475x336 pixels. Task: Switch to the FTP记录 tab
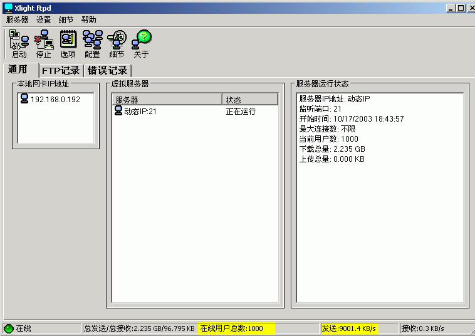click(x=61, y=71)
